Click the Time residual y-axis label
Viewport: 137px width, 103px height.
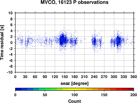[x=2, y=43]
